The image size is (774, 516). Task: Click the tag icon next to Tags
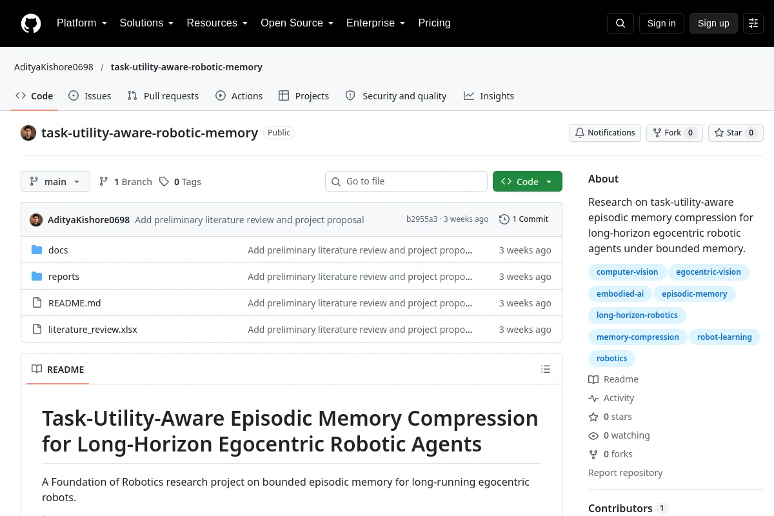coord(164,182)
